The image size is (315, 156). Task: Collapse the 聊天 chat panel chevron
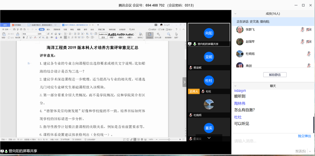(235, 86)
